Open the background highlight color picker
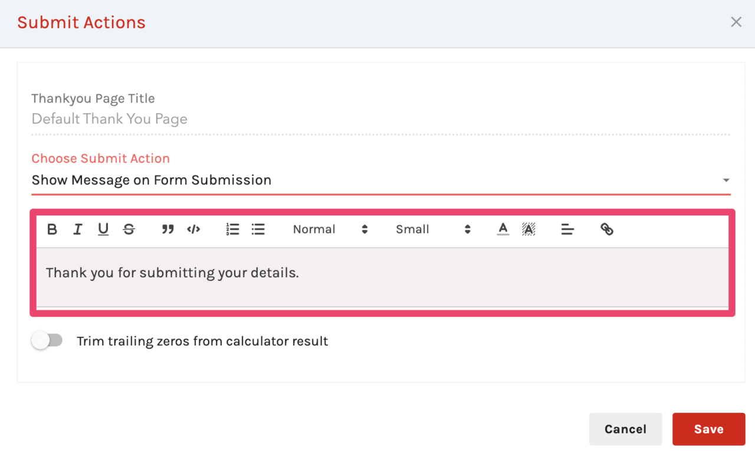 pyautogui.click(x=528, y=229)
